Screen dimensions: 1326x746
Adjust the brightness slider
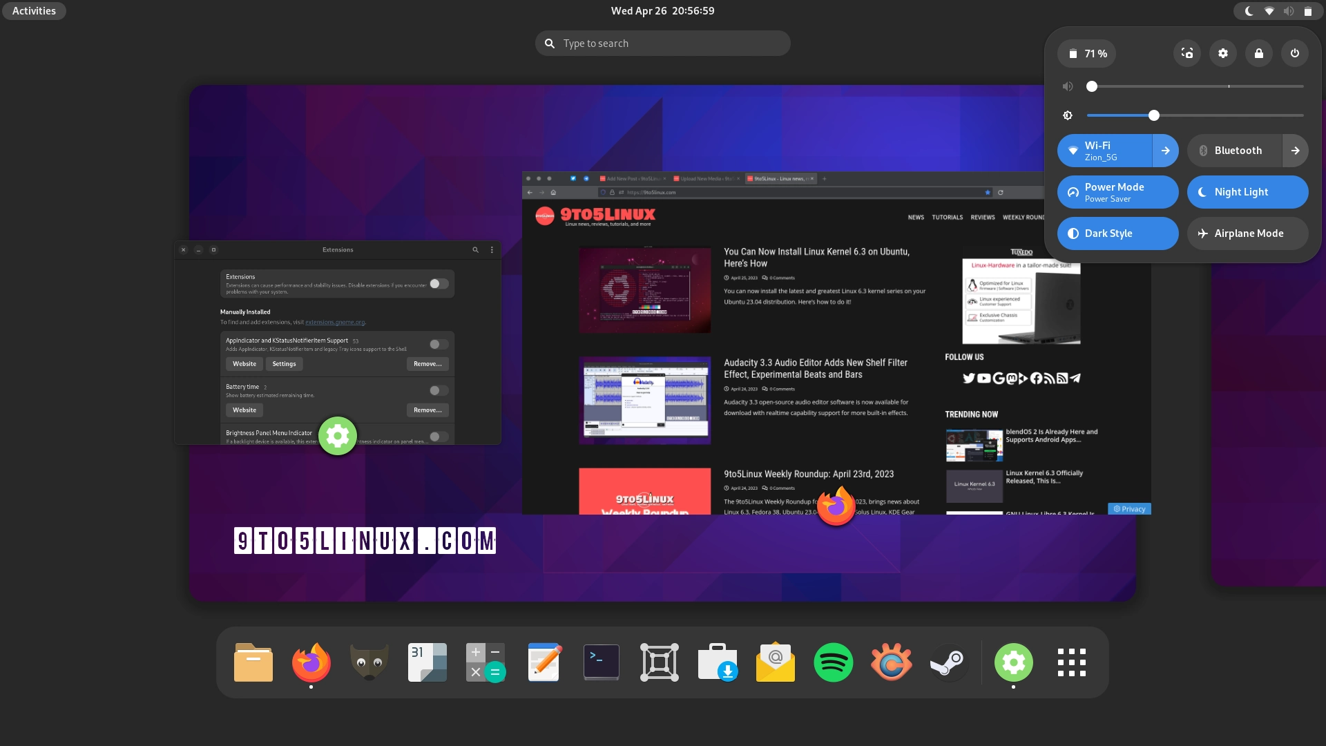(x=1154, y=115)
